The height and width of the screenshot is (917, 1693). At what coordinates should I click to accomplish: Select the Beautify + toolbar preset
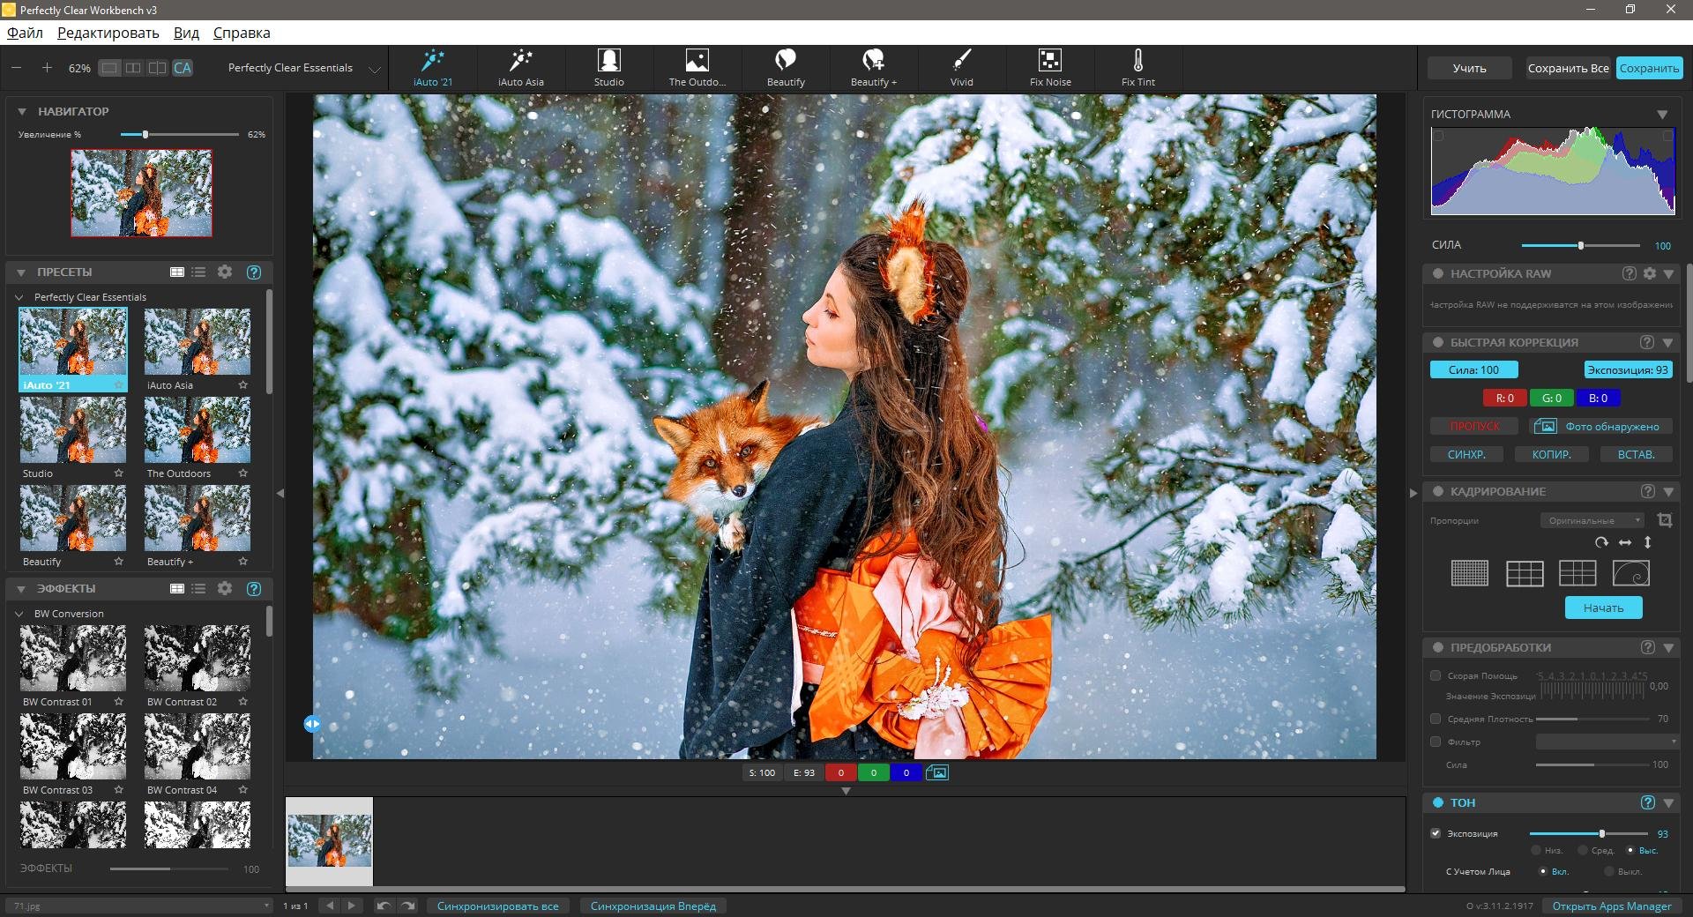(x=873, y=61)
